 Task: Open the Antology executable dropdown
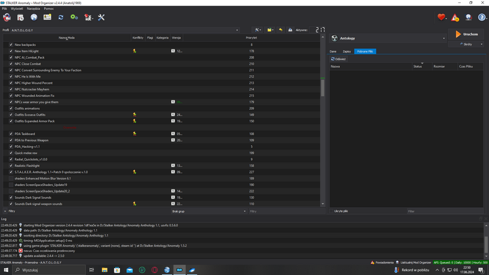coord(444,38)
